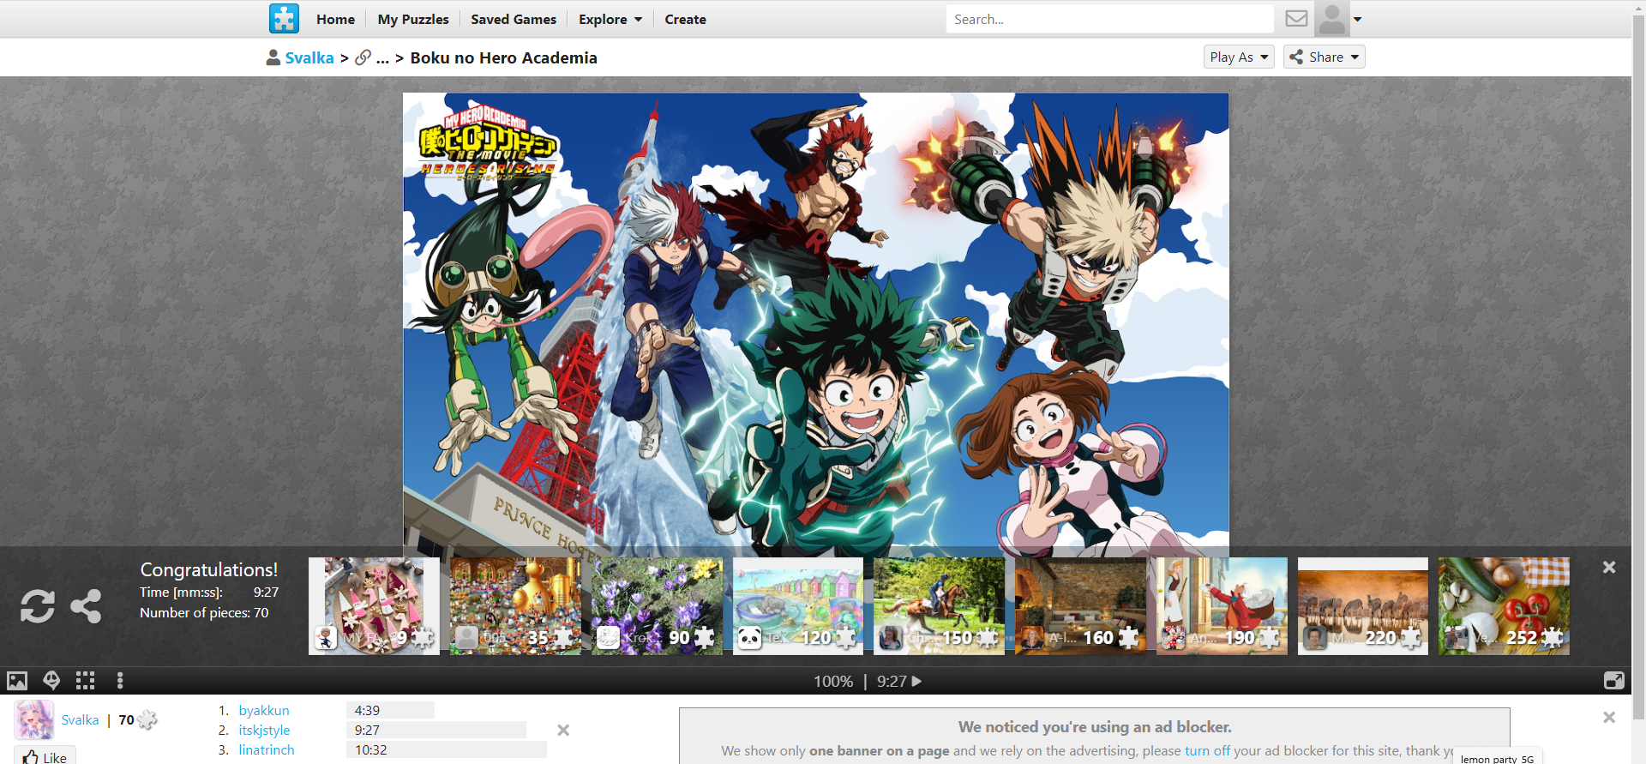Click the album link icon in breadcrumb
1646x764 pixels.
tap(363, 57)
